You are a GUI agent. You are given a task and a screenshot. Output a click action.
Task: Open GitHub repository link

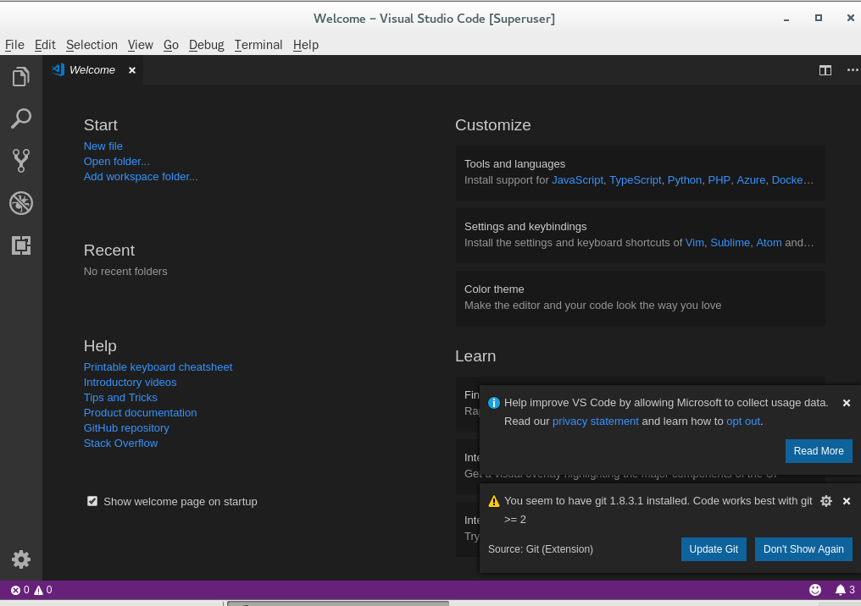pyautogui.click(x=126, y=428)
